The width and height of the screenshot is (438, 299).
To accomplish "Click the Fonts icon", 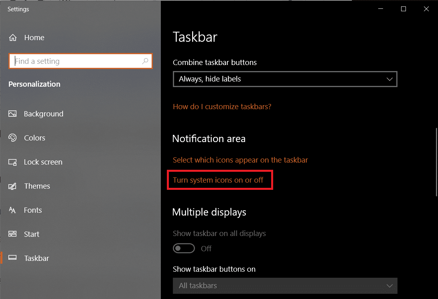I will click(12, 210).
